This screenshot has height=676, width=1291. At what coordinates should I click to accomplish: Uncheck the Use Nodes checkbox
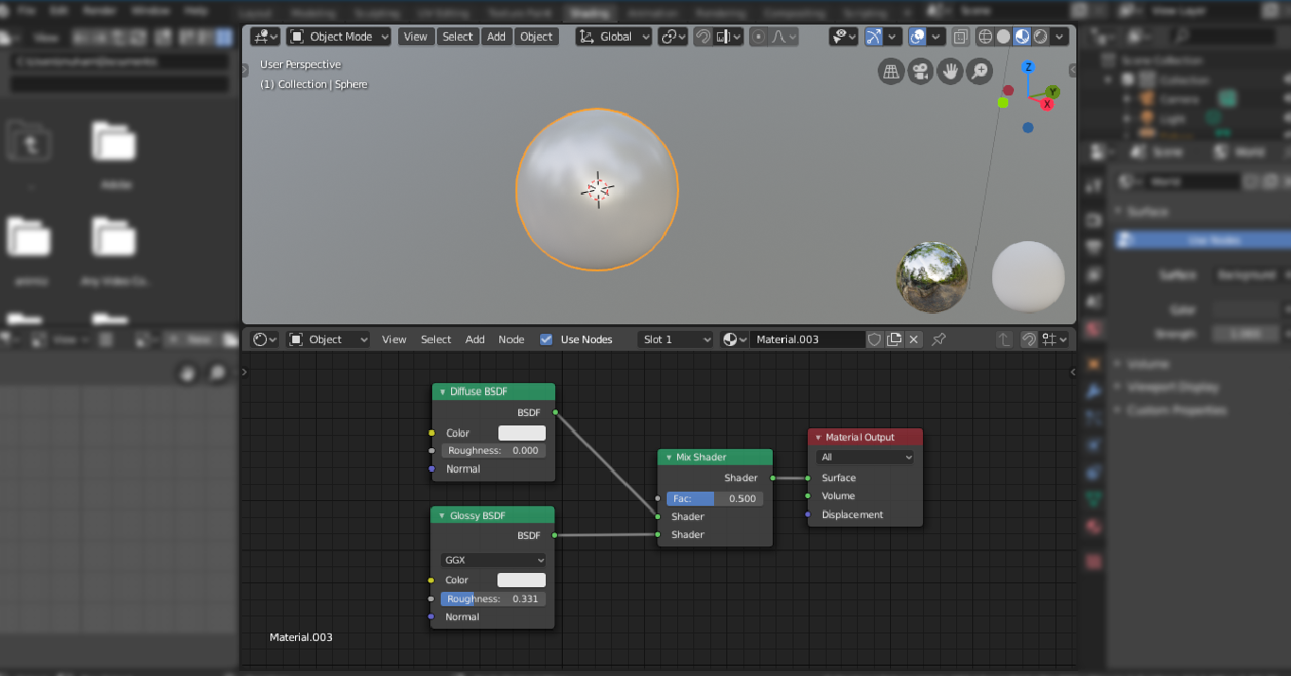click(x=546, y=339)
